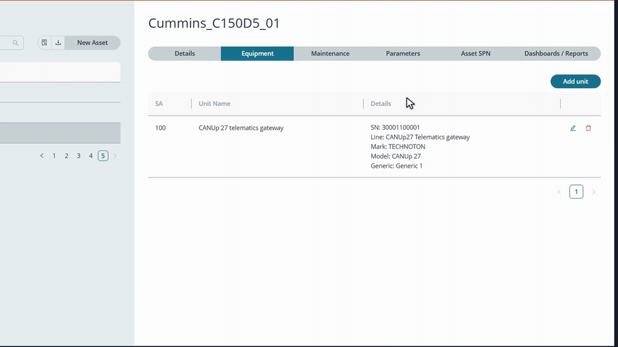Select the Parameters tab

pos(403,53)
